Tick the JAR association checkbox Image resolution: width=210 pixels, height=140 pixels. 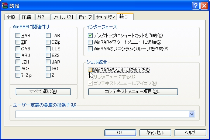click(x=48, y=62)
